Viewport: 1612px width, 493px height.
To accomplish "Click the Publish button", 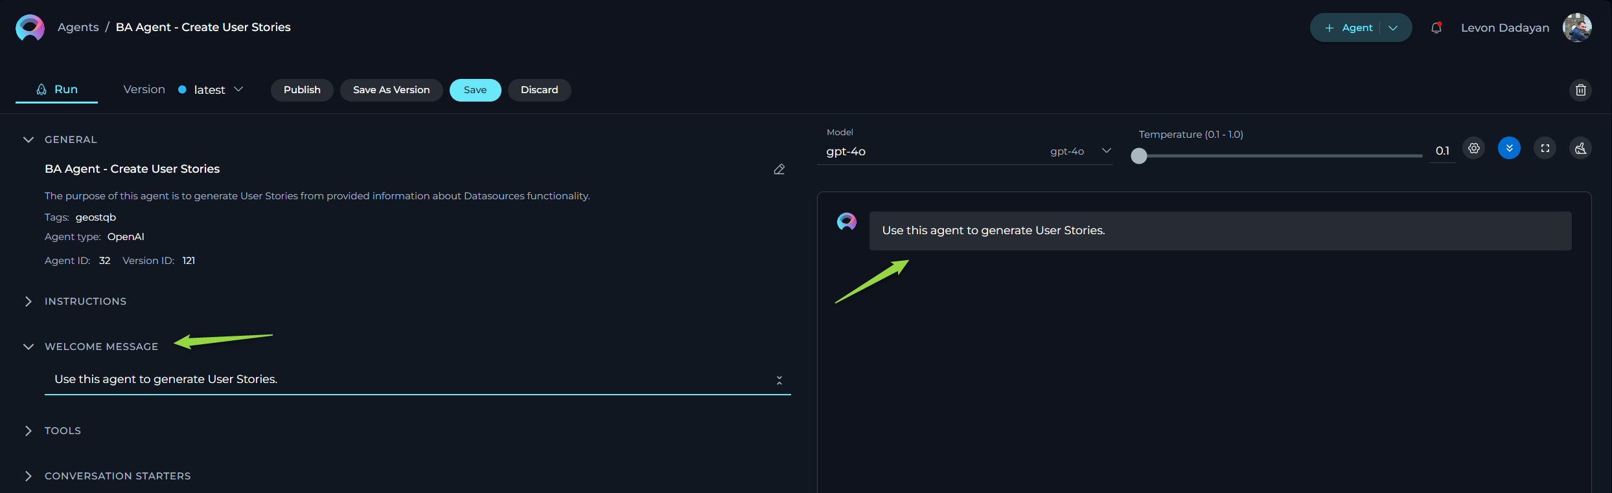I will point(302,90).
